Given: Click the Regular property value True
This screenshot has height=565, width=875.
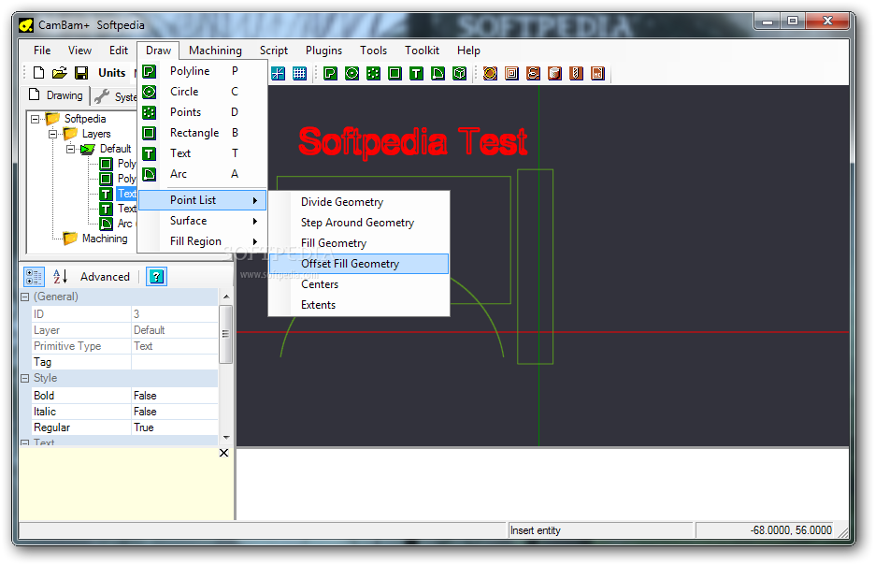Looking at the screenshot, I should [x=174, y=427].
